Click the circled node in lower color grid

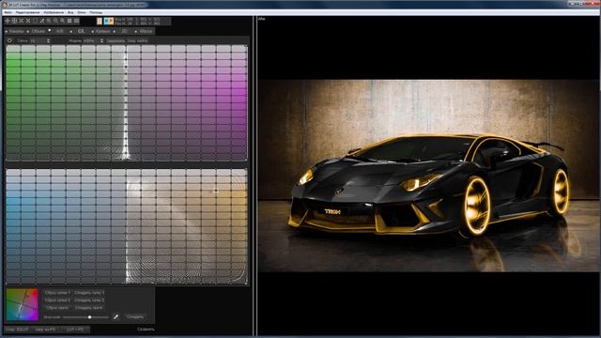(x=216, y=190)
